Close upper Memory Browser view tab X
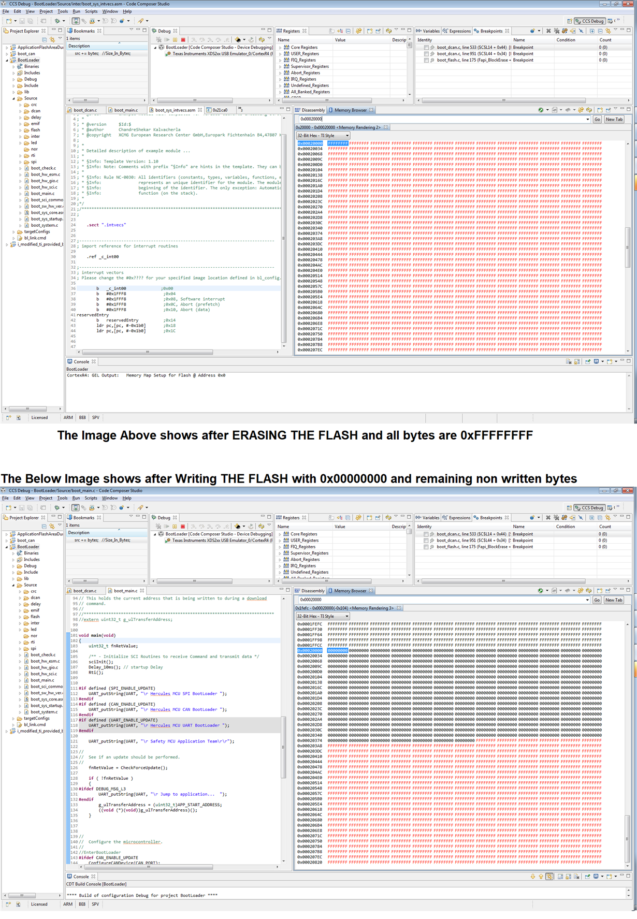The height and width of the screenshot is (919, 637). pyautogui.click(x=371, y=110)
